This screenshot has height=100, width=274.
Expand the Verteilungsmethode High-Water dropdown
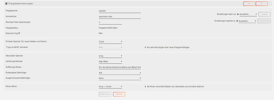[x=110, y=62]
